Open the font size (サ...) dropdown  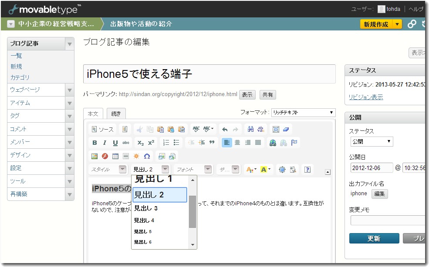[228, 170]
